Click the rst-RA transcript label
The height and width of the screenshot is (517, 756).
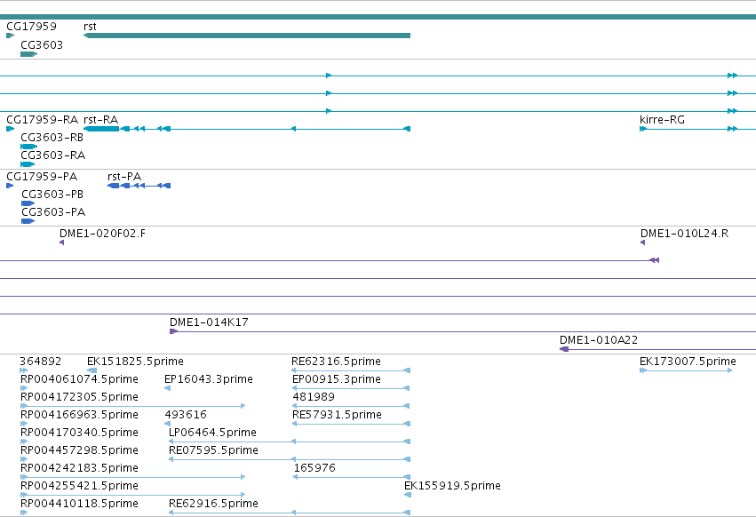100,120
